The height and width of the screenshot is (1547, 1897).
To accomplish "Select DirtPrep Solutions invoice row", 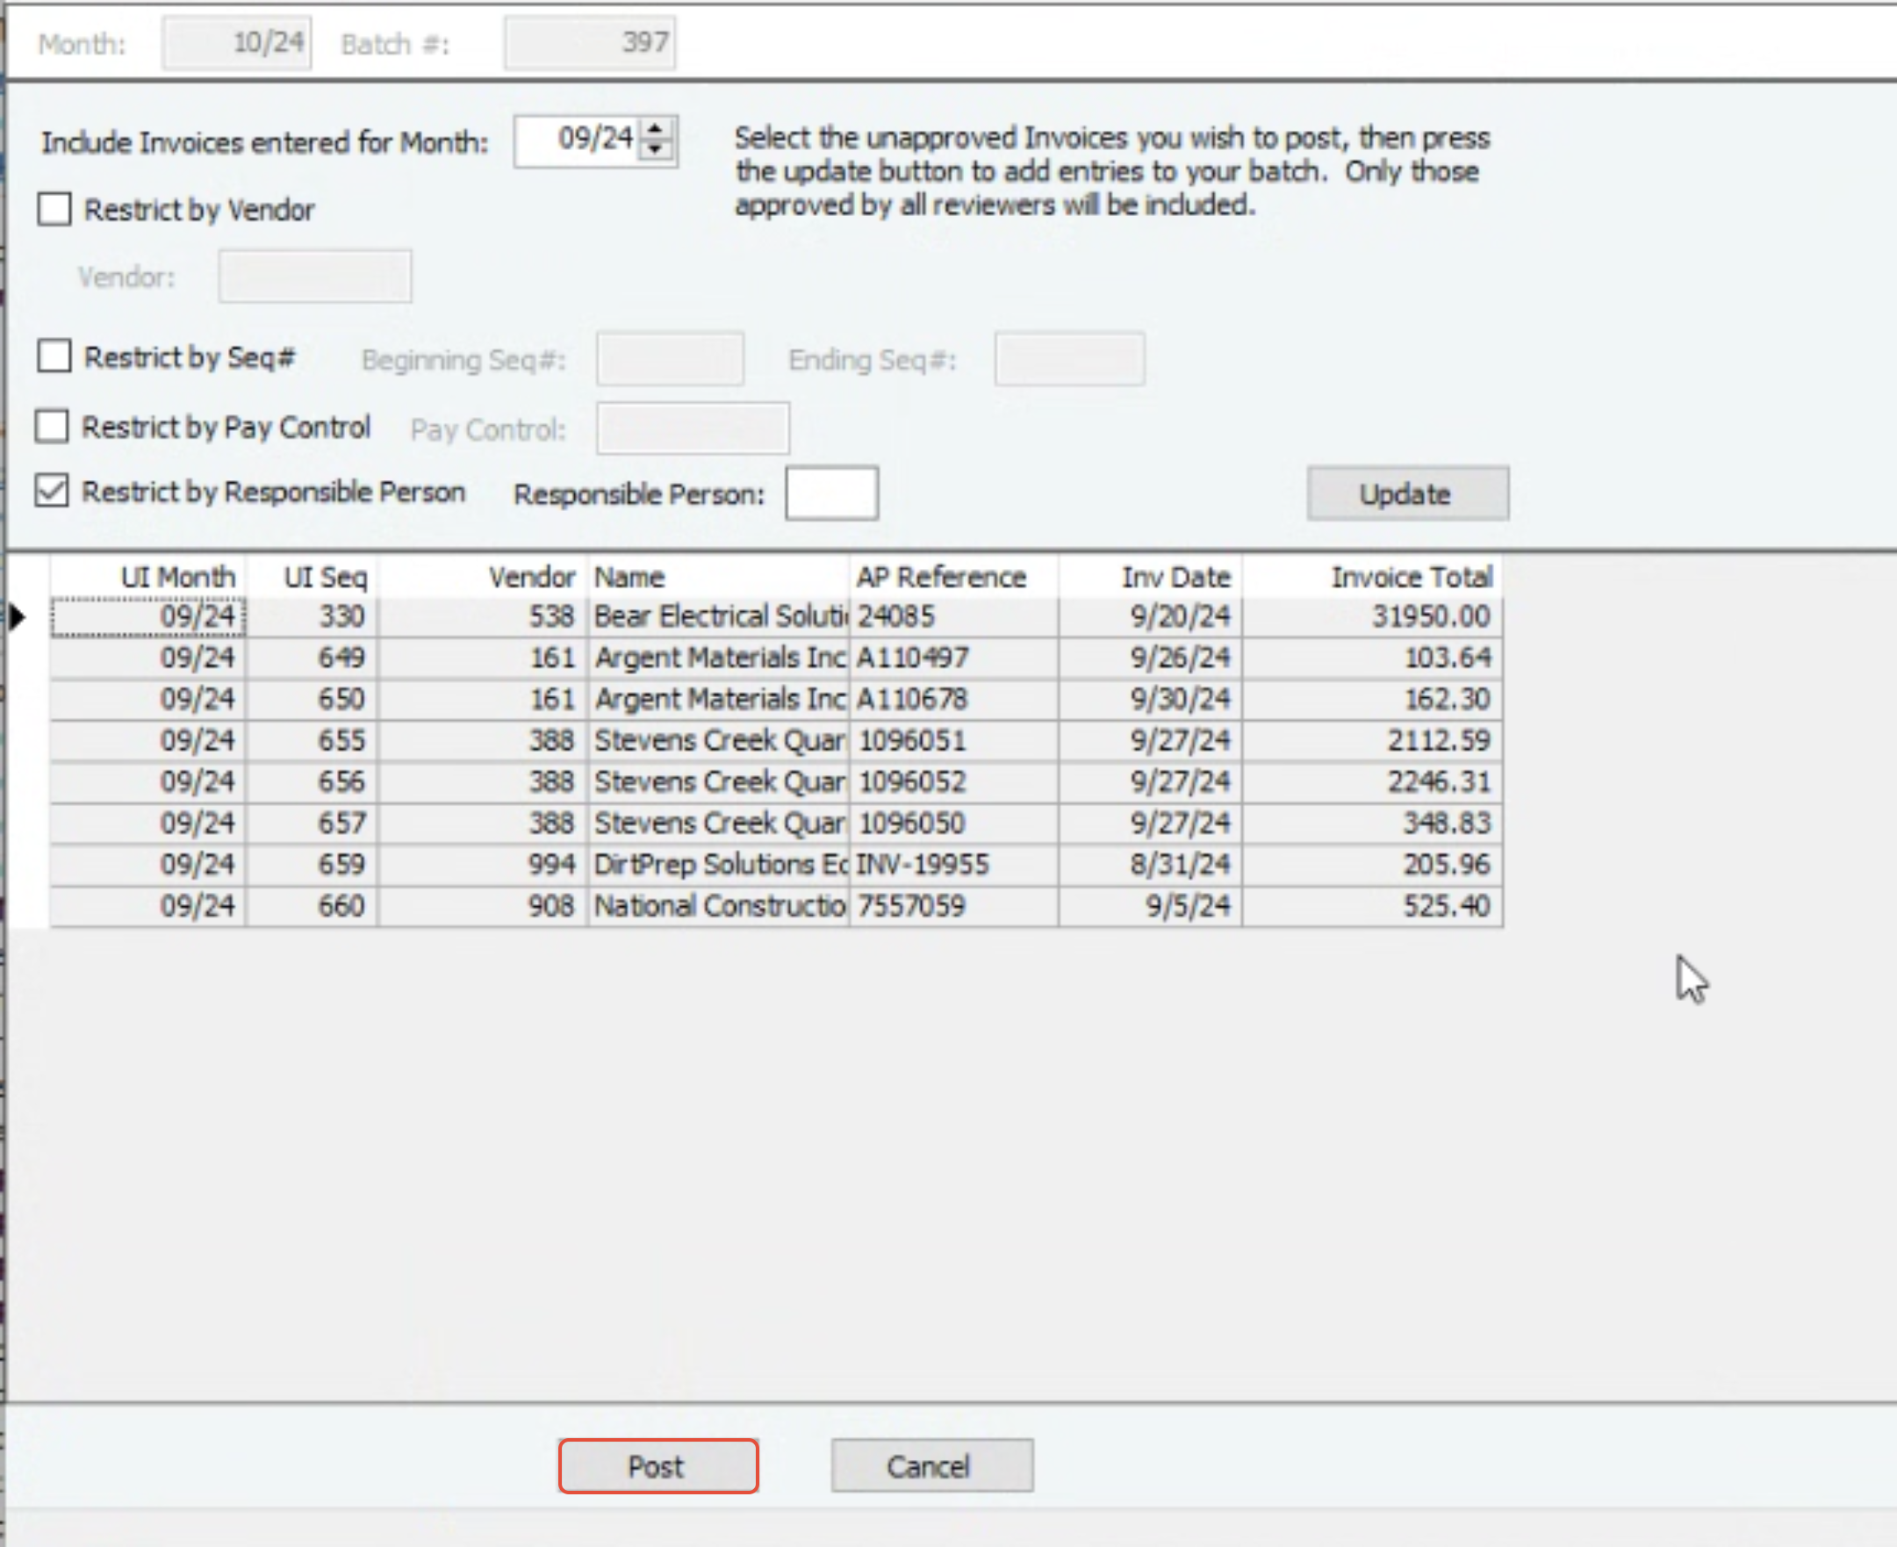I will [x=718, y=865].
